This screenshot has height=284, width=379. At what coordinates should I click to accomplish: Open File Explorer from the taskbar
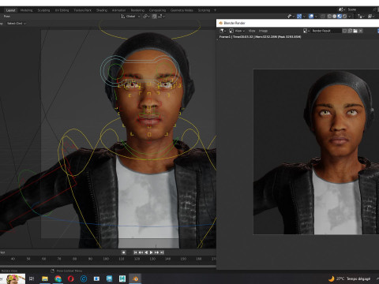(x=45, y=278)
